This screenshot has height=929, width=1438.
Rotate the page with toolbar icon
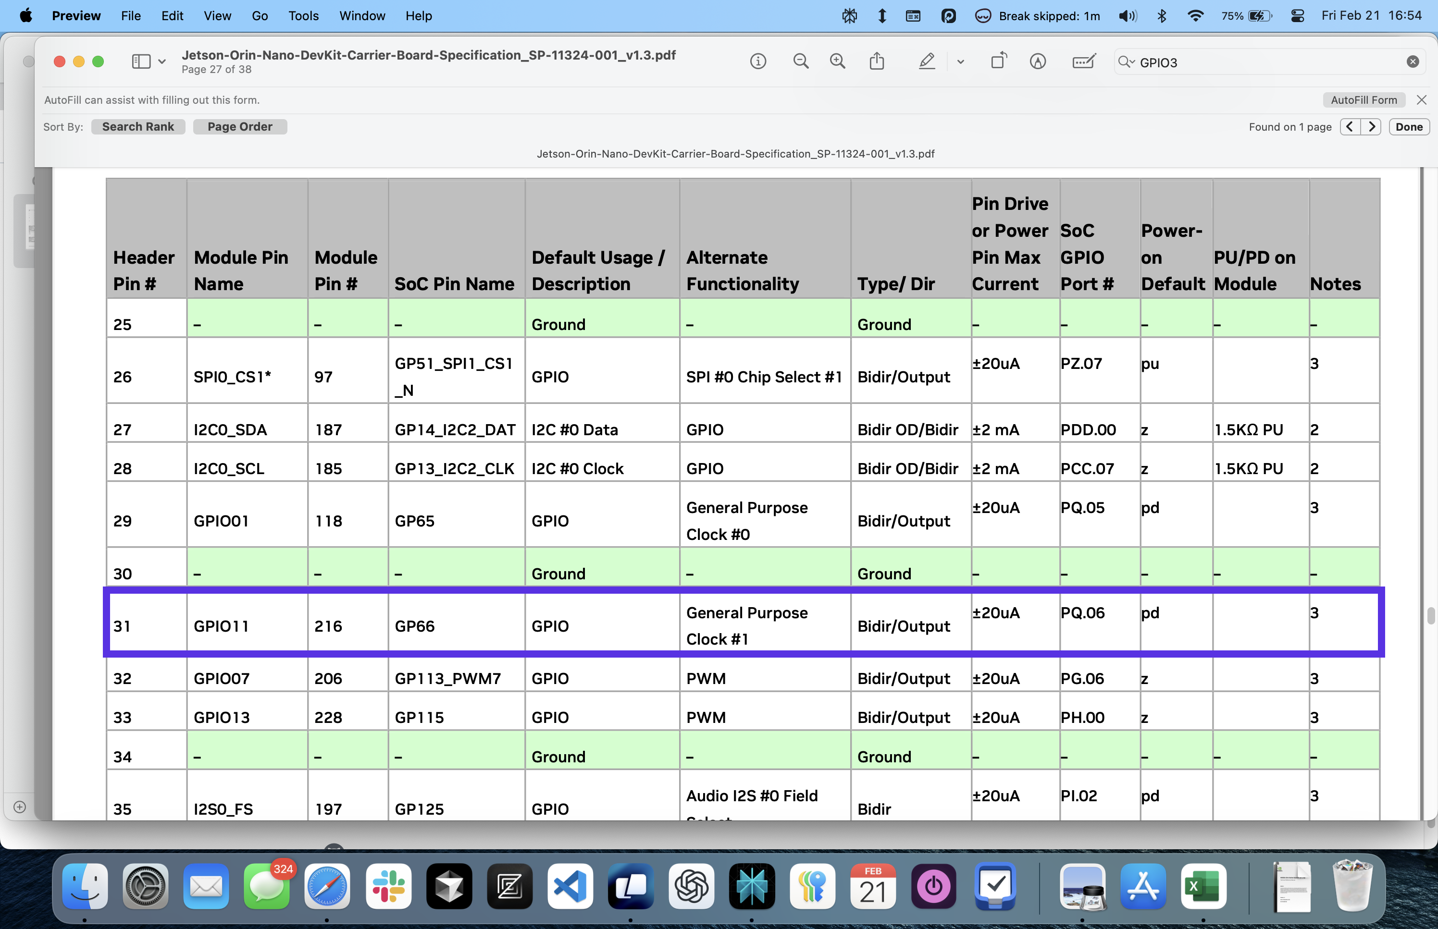click(999, 61)
